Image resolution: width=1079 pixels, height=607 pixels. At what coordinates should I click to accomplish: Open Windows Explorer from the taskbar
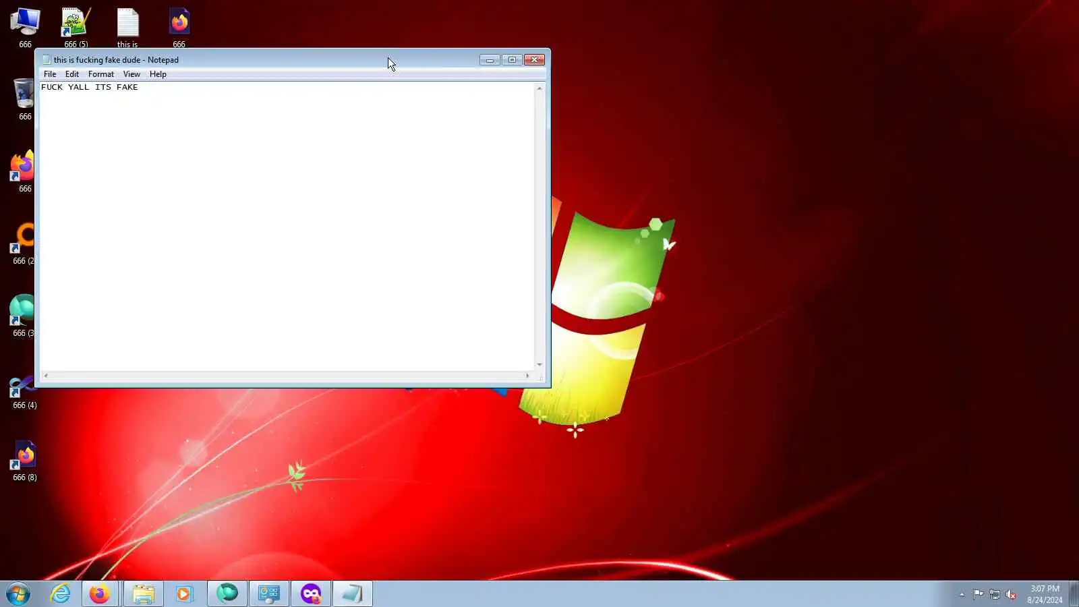pyautogui.click(x=143, y=594)
